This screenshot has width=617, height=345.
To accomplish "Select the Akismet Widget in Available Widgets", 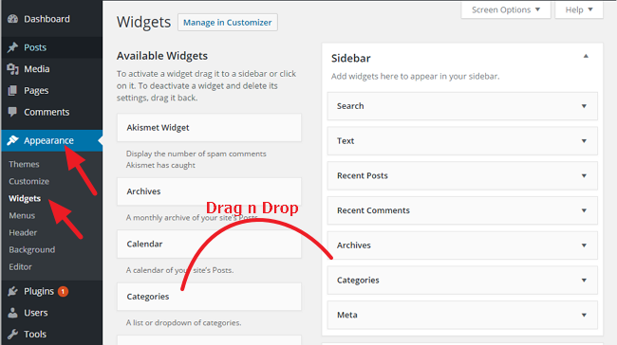I will point(210,128).
